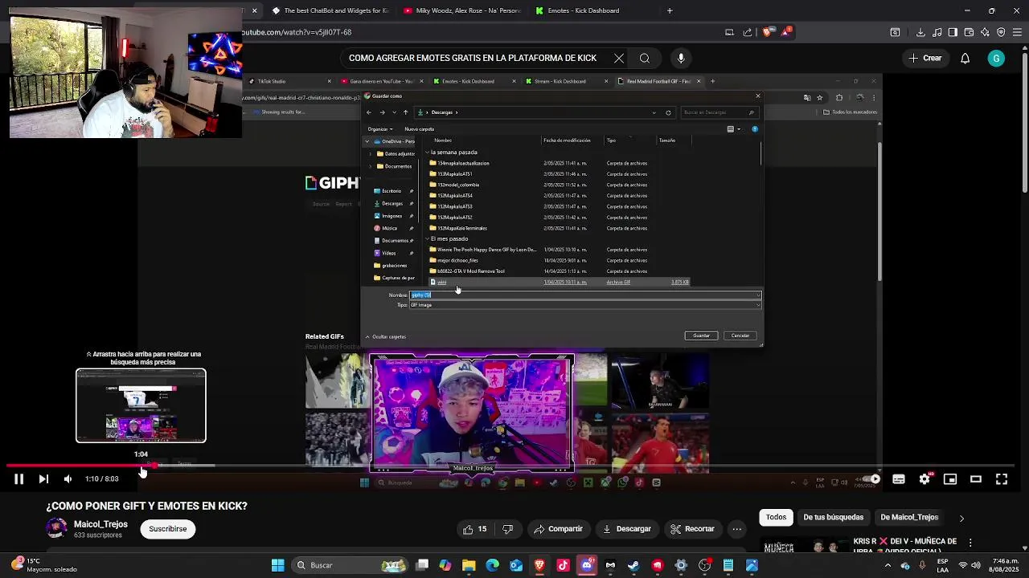This screenshot has width=1029, height=578.
Task: Skip to the next video in the player
Action: [x=43, y=479]
